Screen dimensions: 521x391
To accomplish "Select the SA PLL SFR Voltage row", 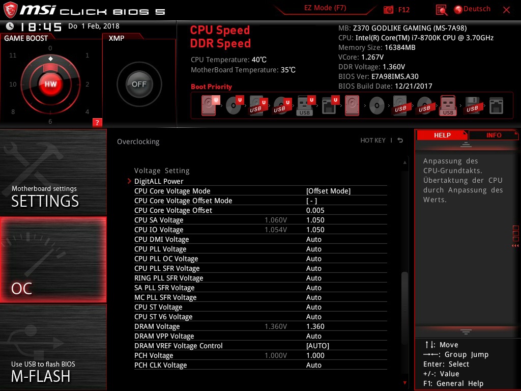I will pos(260,287).
